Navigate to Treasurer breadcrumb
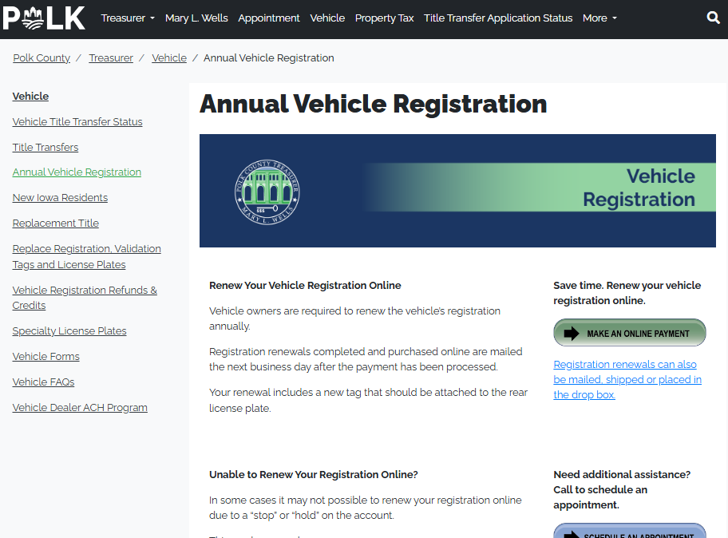Image resolution: width=728 pixels, height=538 pixels. pyautogui.click(x=111, y=58)
